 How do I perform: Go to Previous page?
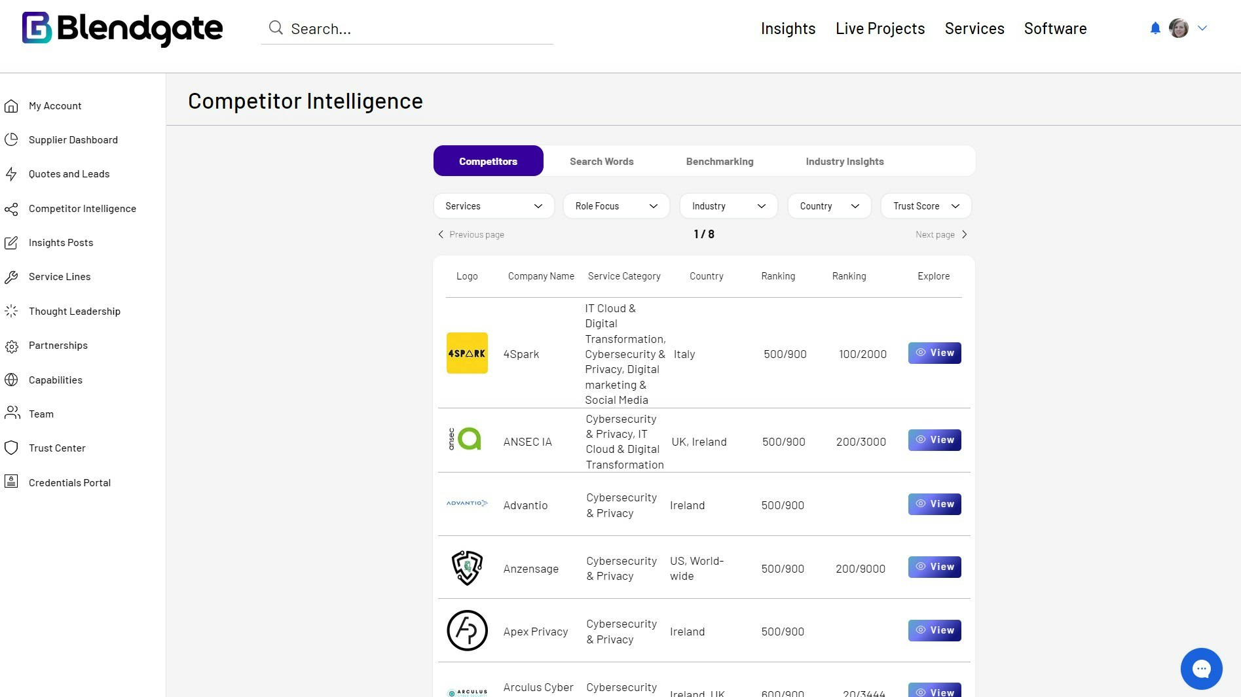471,234
